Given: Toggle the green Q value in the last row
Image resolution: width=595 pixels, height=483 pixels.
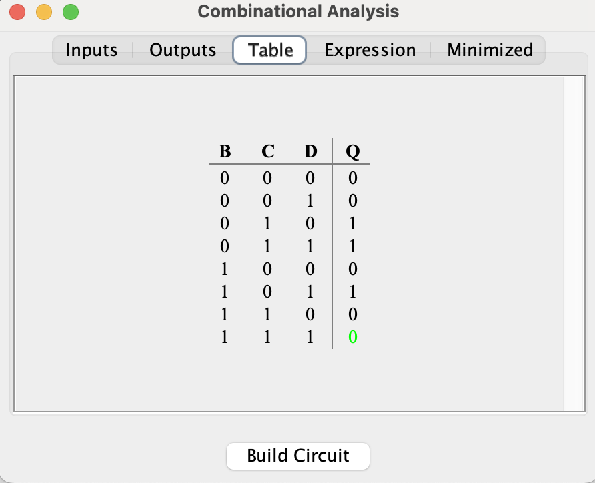Looking at the screenshot, I should point(353,337).
